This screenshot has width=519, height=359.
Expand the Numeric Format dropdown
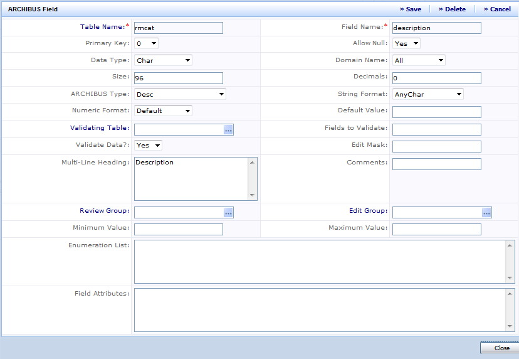[x=163, y=111]
